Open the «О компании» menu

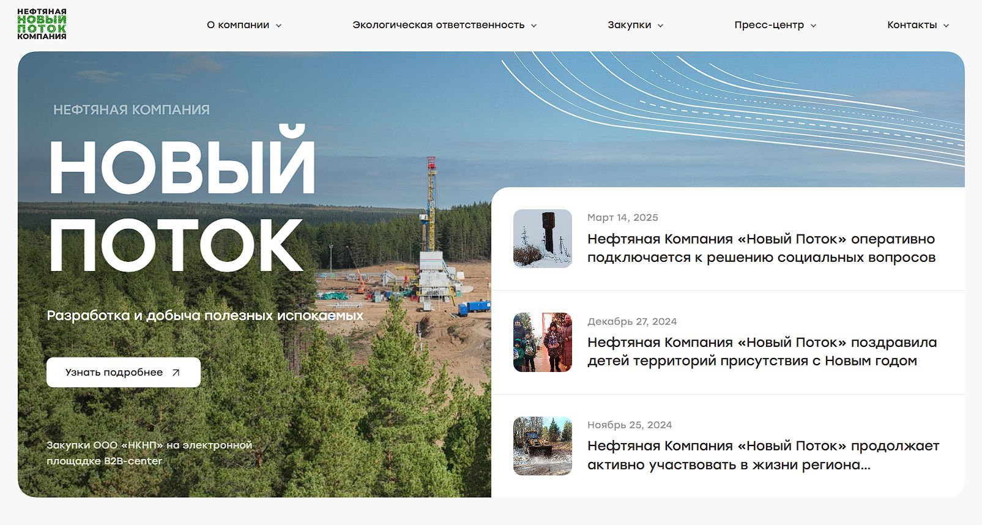[238, 25]
